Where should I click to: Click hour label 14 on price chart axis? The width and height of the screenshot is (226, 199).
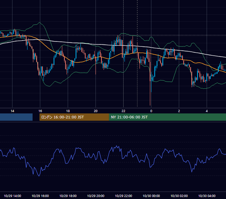click(12, 111)
